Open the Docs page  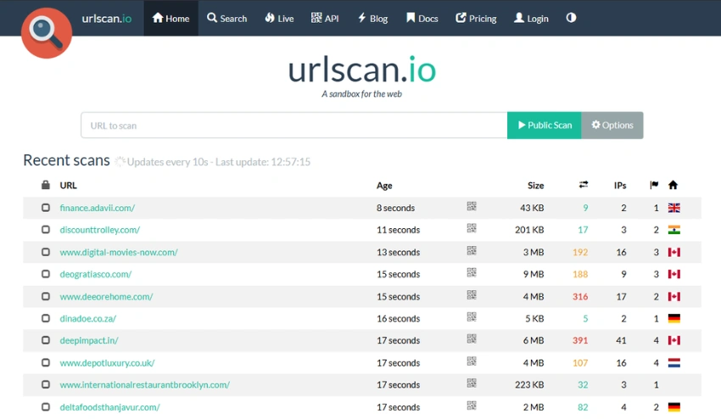pyautogui.click(x=422, y=19)
